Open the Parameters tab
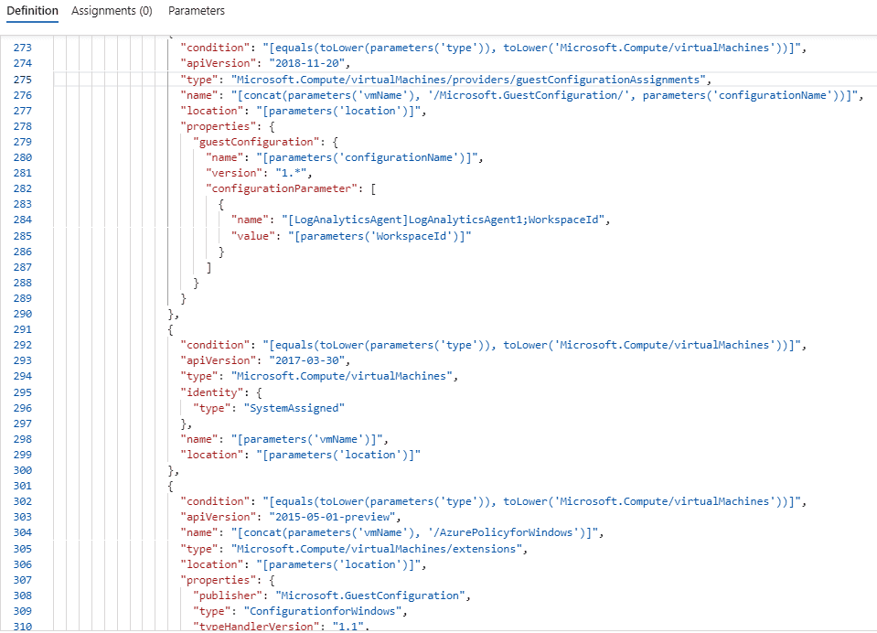The image size is (877, 633). (197, 11)
